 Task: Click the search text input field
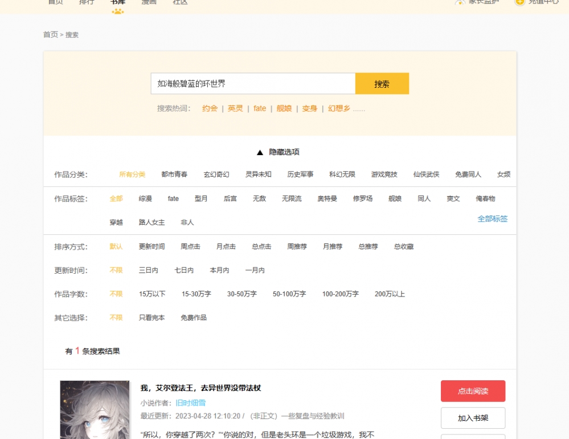coord(253,84)
